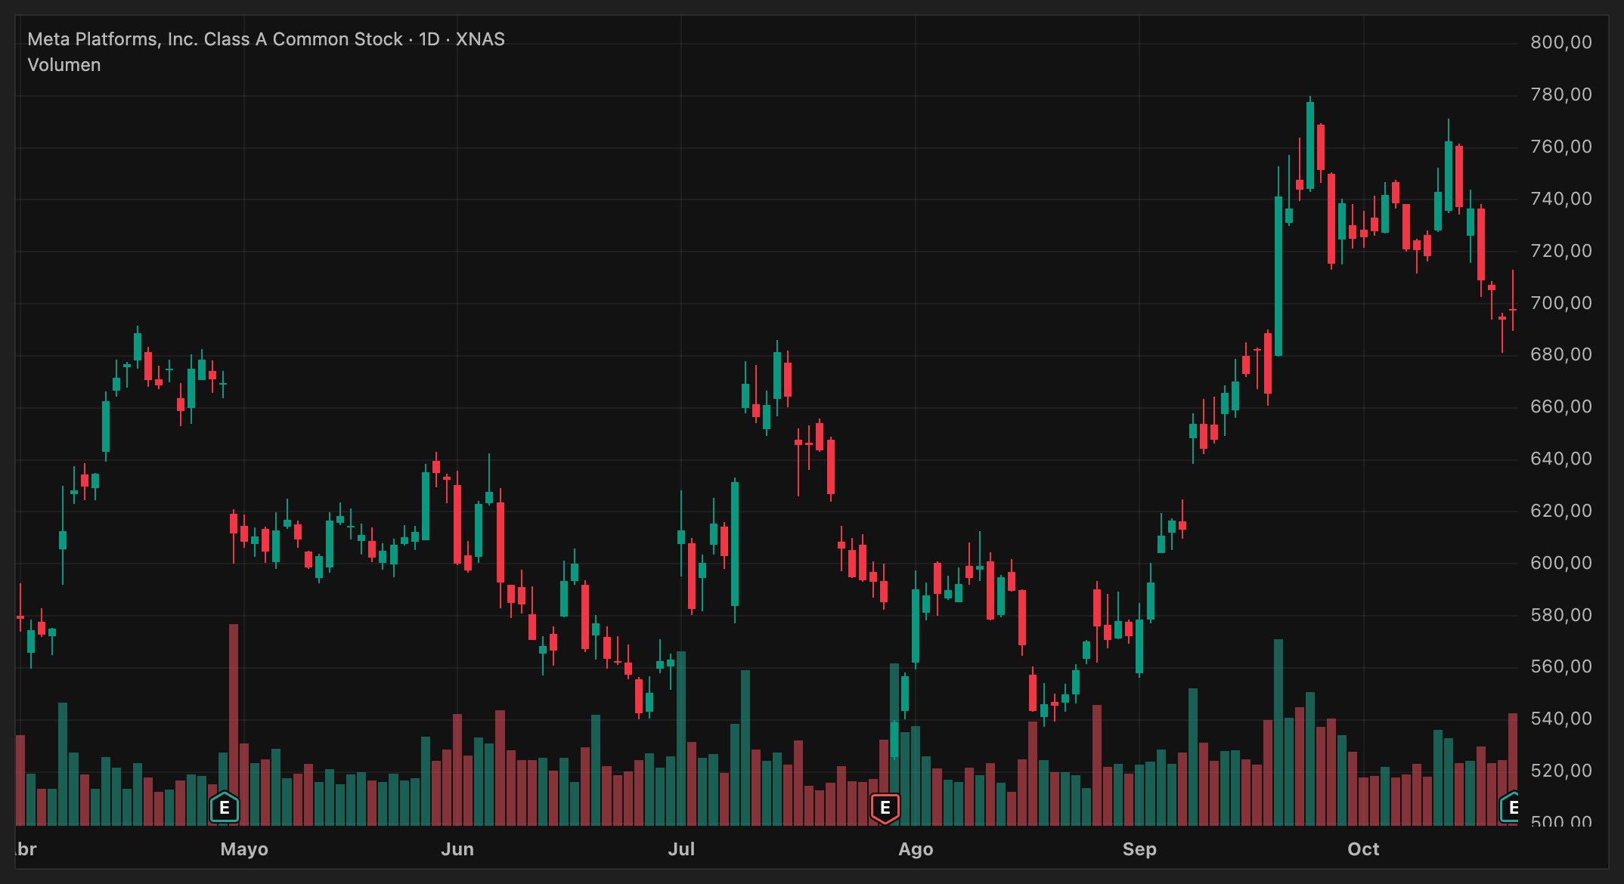
Task: Click the tall green candle rising from 680 to 740
Action: click(x=1278, y=276)
